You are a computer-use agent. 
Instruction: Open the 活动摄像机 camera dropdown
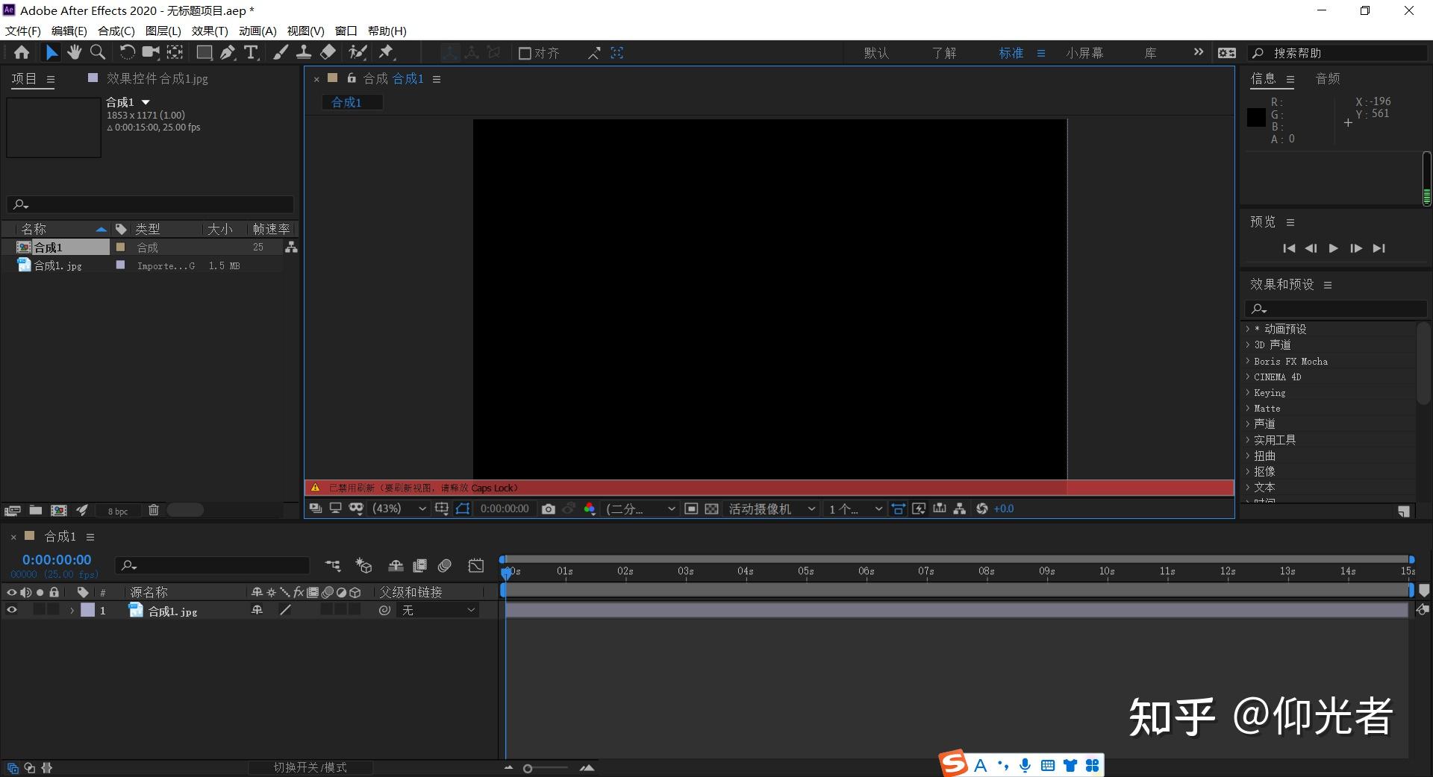pyautogui.click(x=772, y=509)
